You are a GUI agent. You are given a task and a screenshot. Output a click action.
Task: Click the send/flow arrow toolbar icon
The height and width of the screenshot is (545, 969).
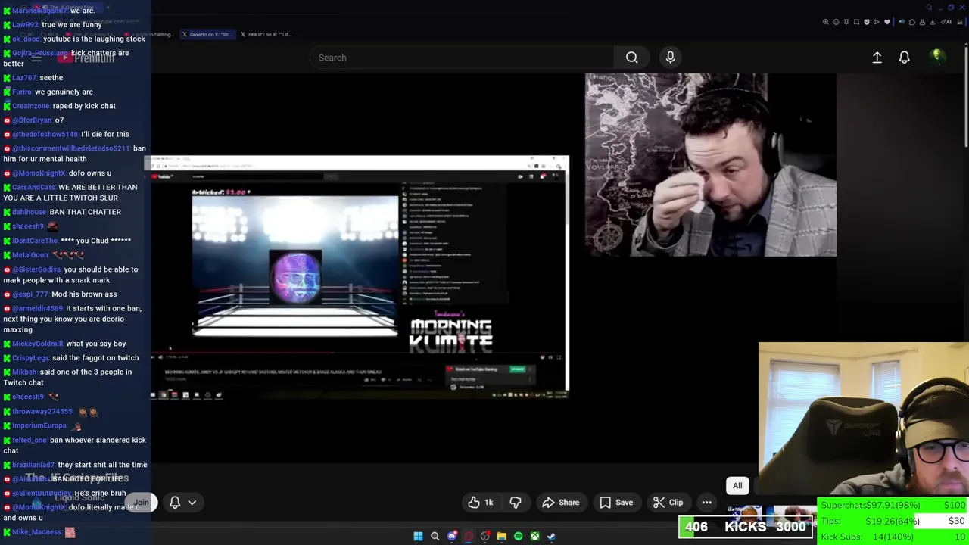[877, 22]
